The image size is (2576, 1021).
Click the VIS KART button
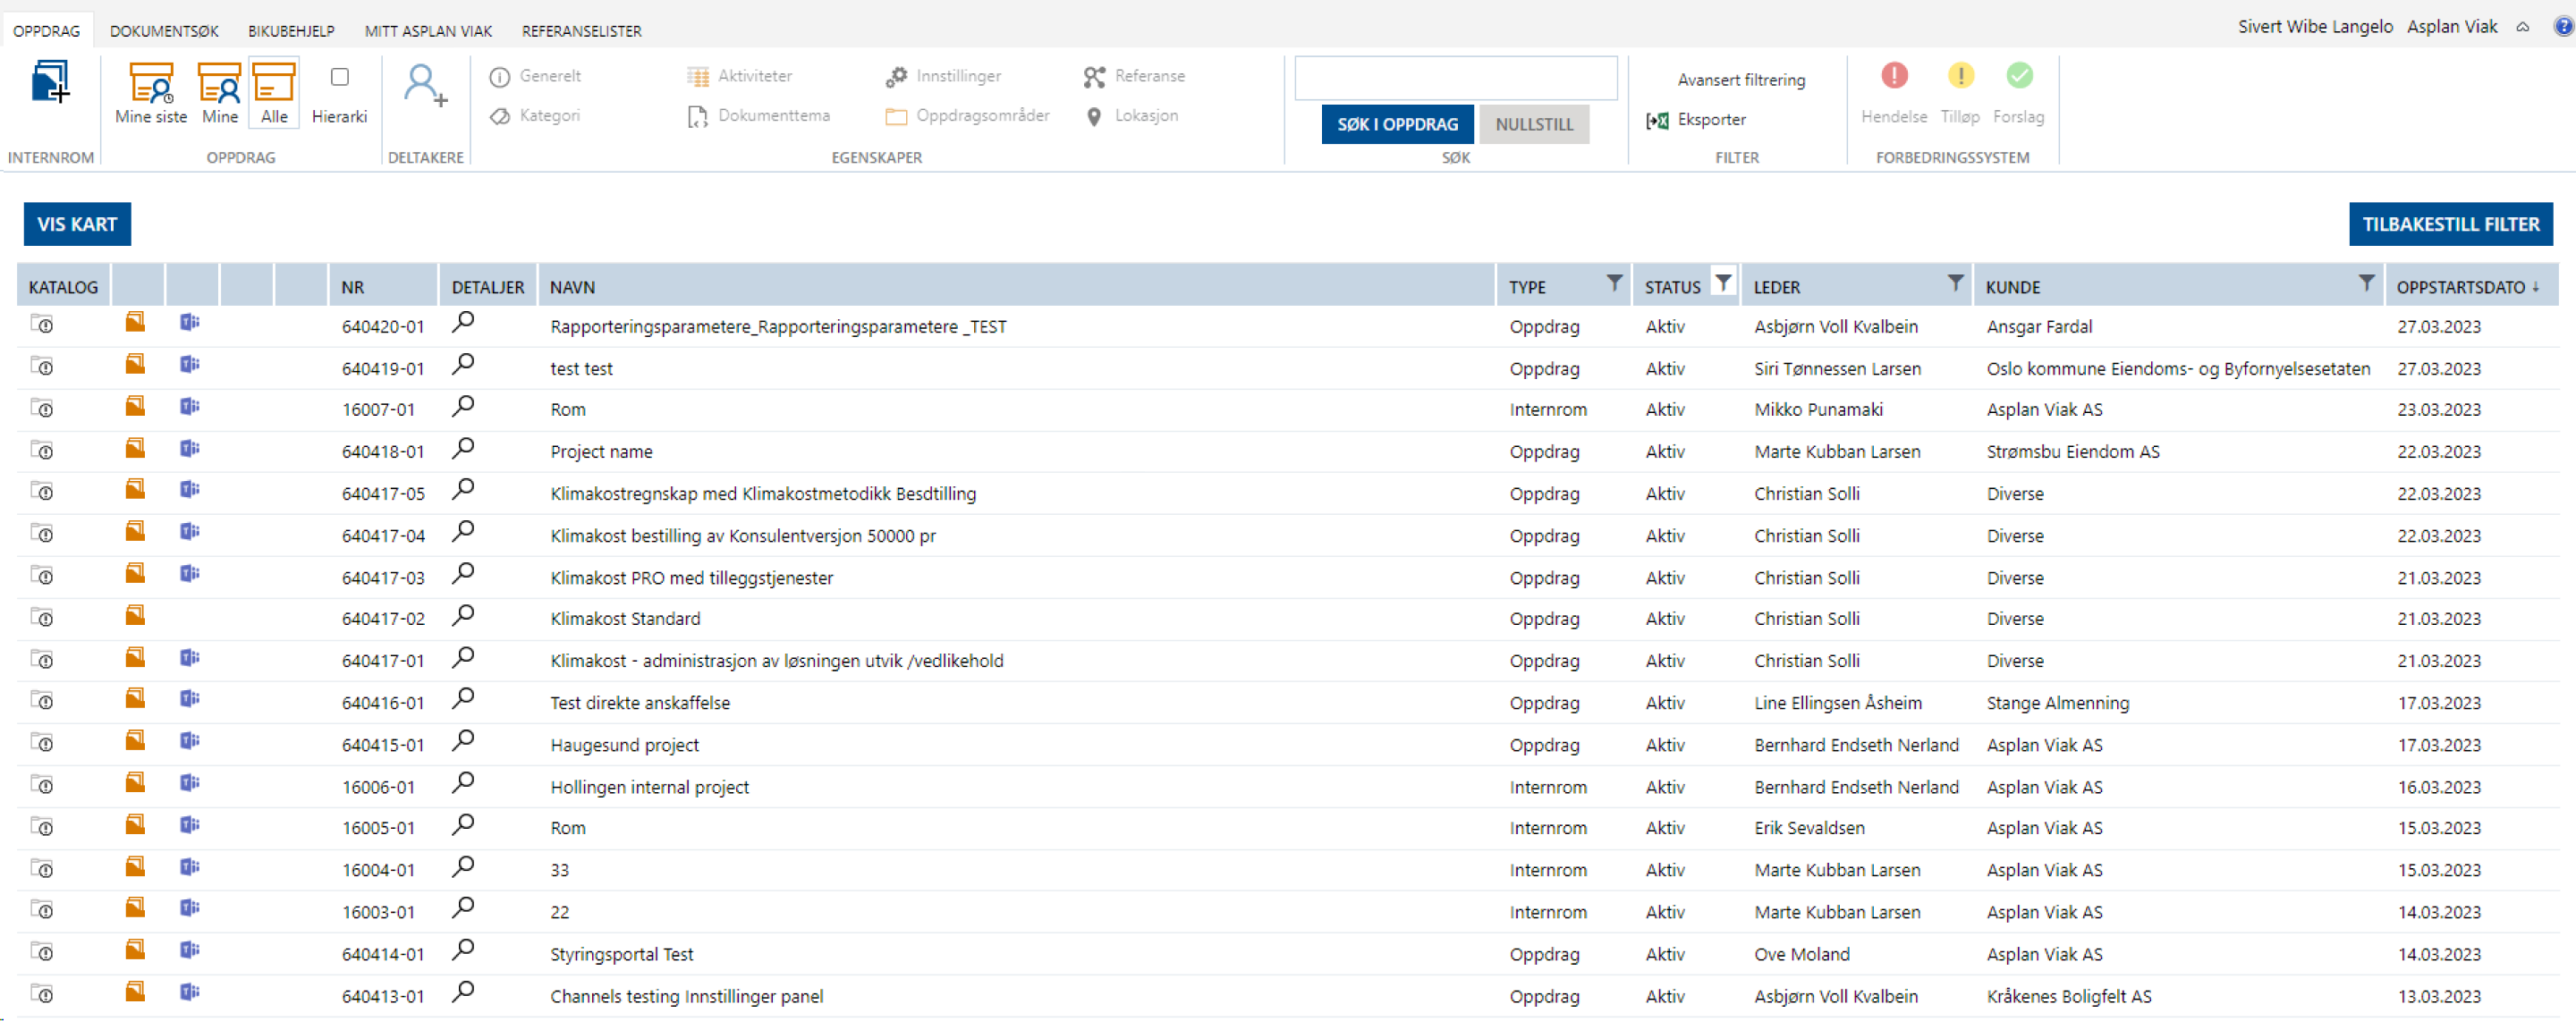[x=77, y=225]
